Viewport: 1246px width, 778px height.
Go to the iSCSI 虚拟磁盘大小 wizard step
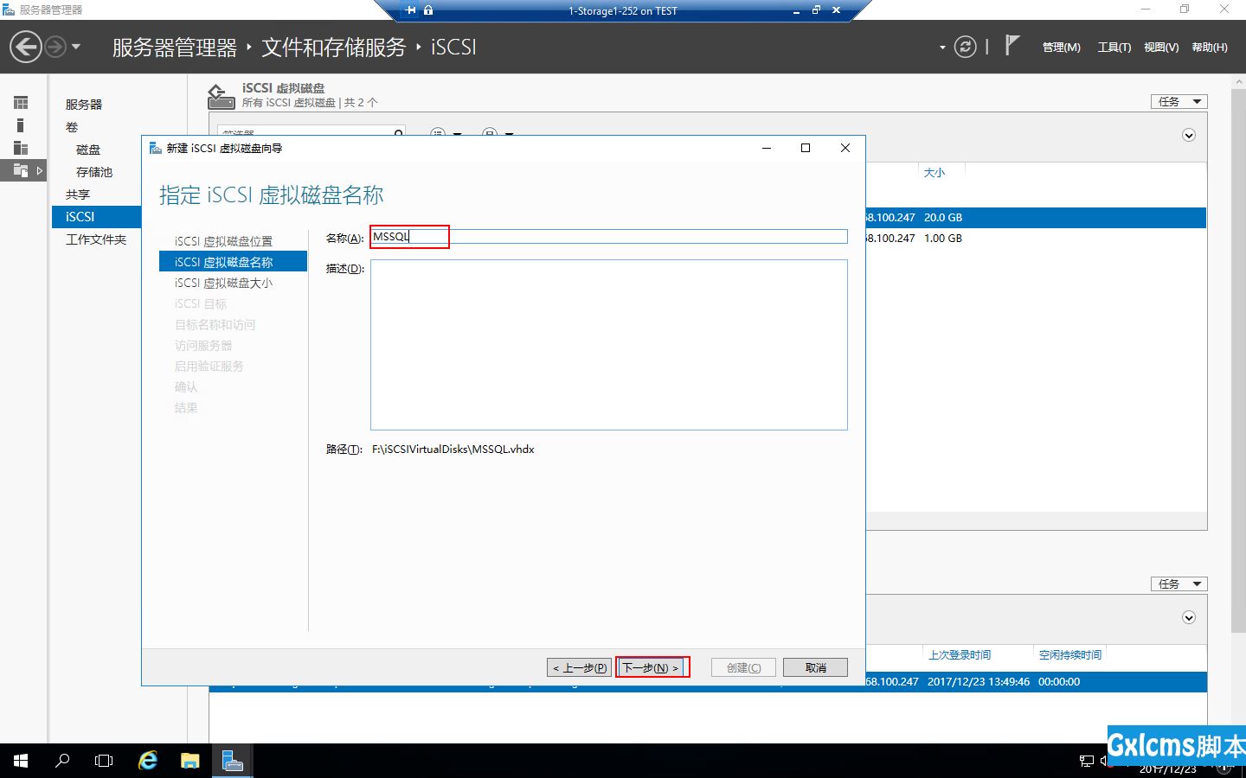223,283
